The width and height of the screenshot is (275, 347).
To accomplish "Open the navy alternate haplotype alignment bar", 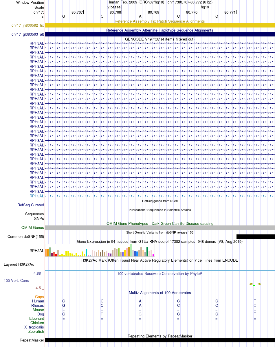I will [x=160, y=34].
